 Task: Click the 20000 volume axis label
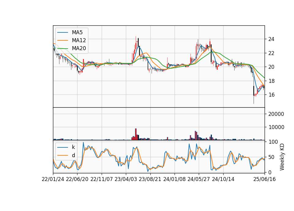pyautogui.click(x=276, y=114)
